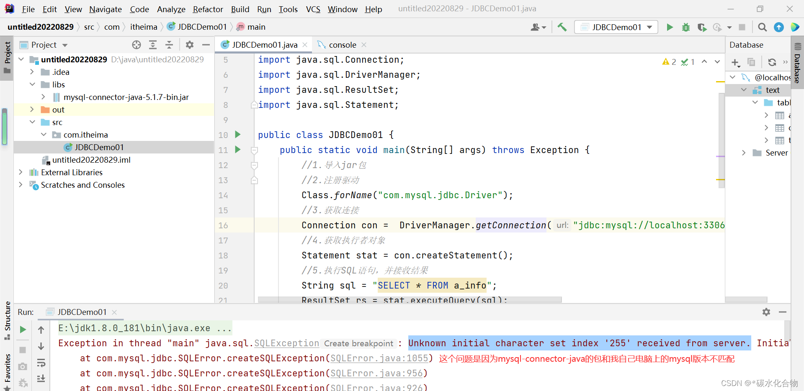Open the Navigate menu
Viewport: 804px width, 391px height.
tap(105, 9)
